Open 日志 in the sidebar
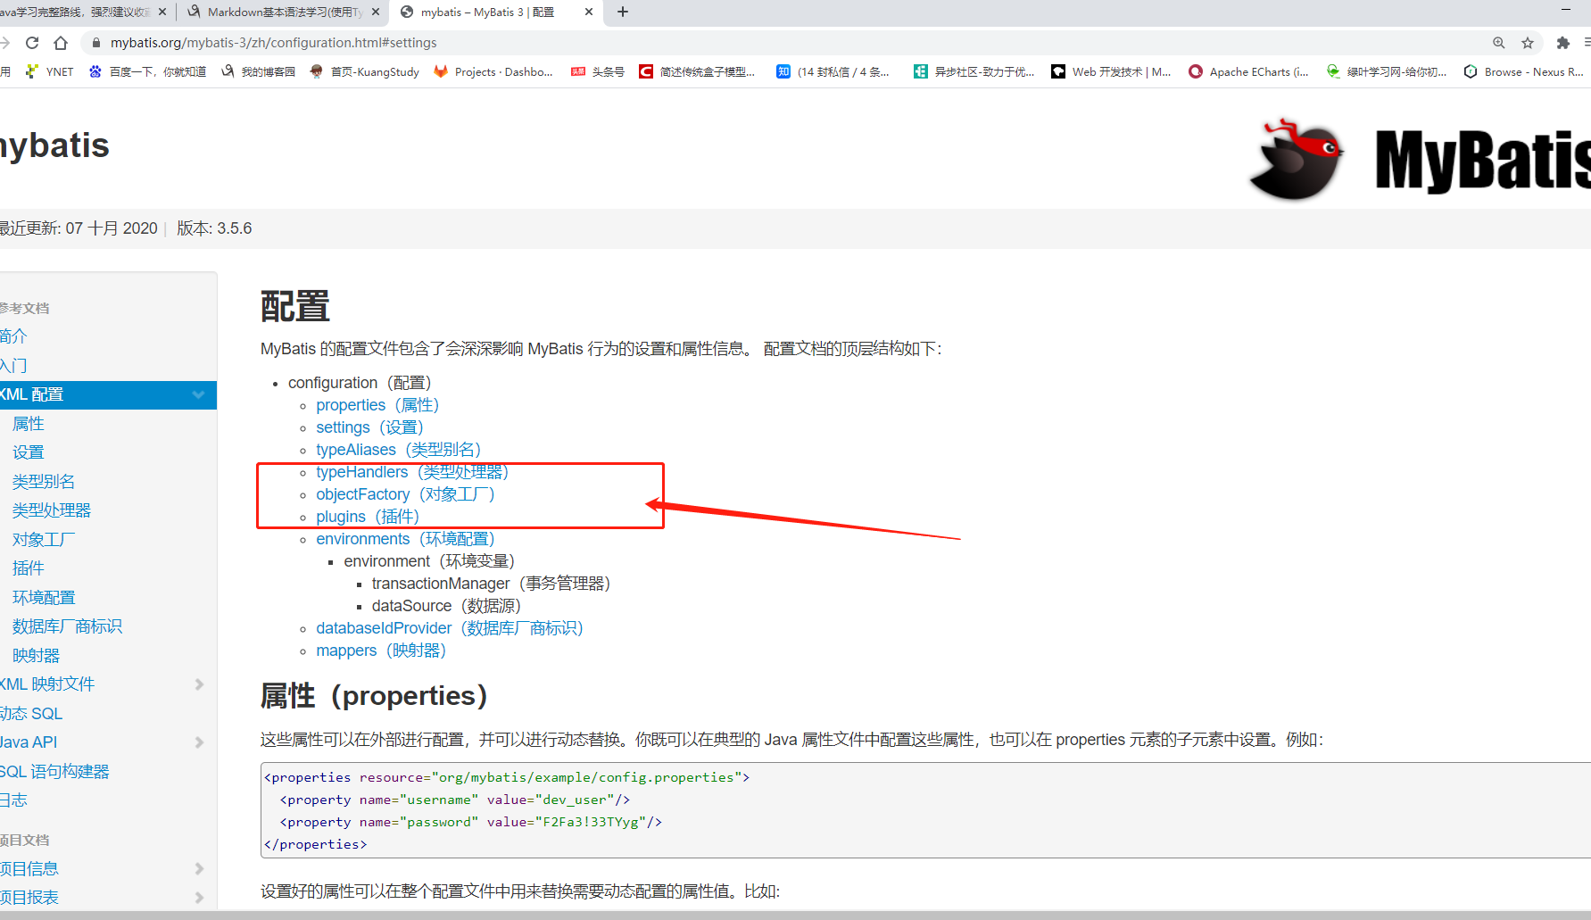The height and width of the screenshot is (920, 1591). [13, 800]
